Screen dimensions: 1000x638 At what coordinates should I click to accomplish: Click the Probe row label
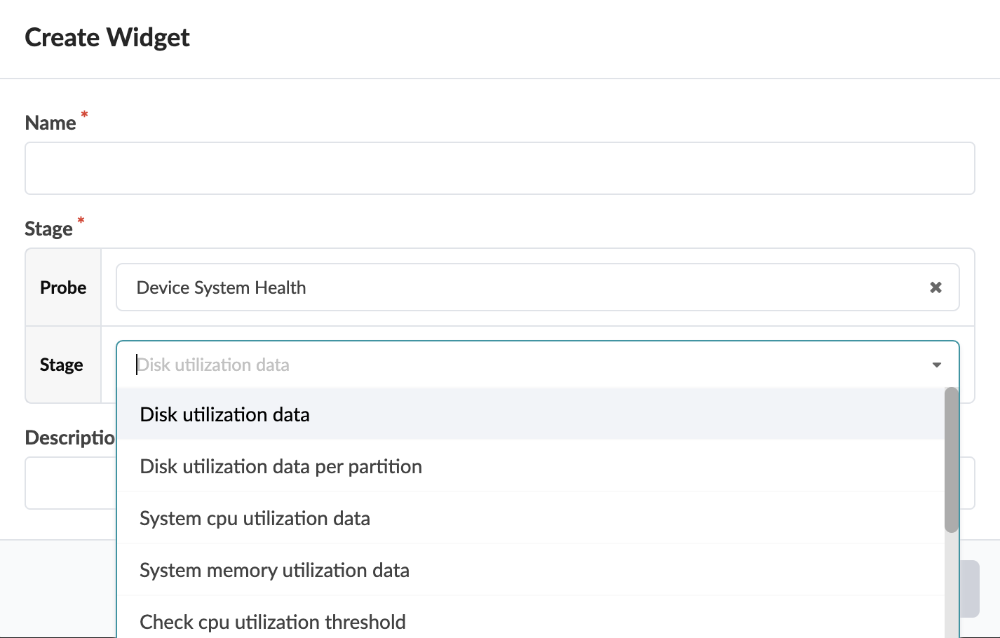(62, 287)
